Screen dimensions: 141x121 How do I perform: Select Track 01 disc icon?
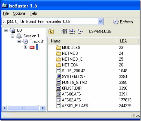point(25,41)
